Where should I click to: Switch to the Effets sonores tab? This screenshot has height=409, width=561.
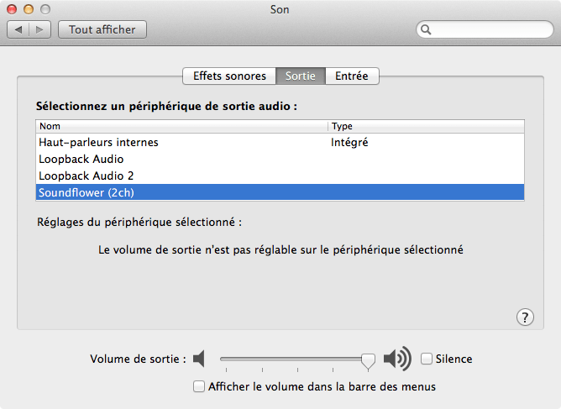(229, 76)
